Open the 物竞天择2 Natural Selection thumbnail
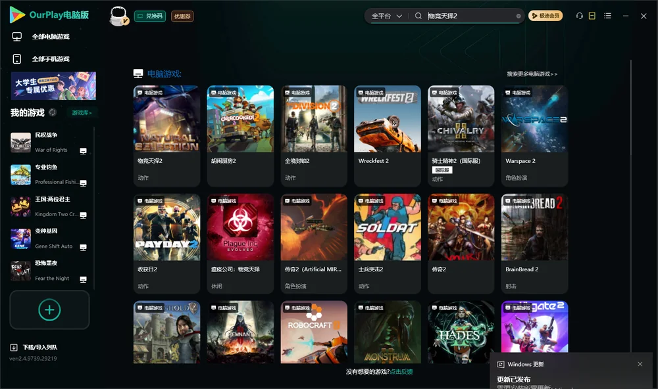The height and width of the screenshot is (389, 658). click(x=166, y=119)
